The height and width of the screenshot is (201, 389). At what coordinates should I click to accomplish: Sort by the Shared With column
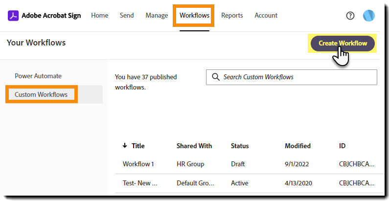coord(194,146)
